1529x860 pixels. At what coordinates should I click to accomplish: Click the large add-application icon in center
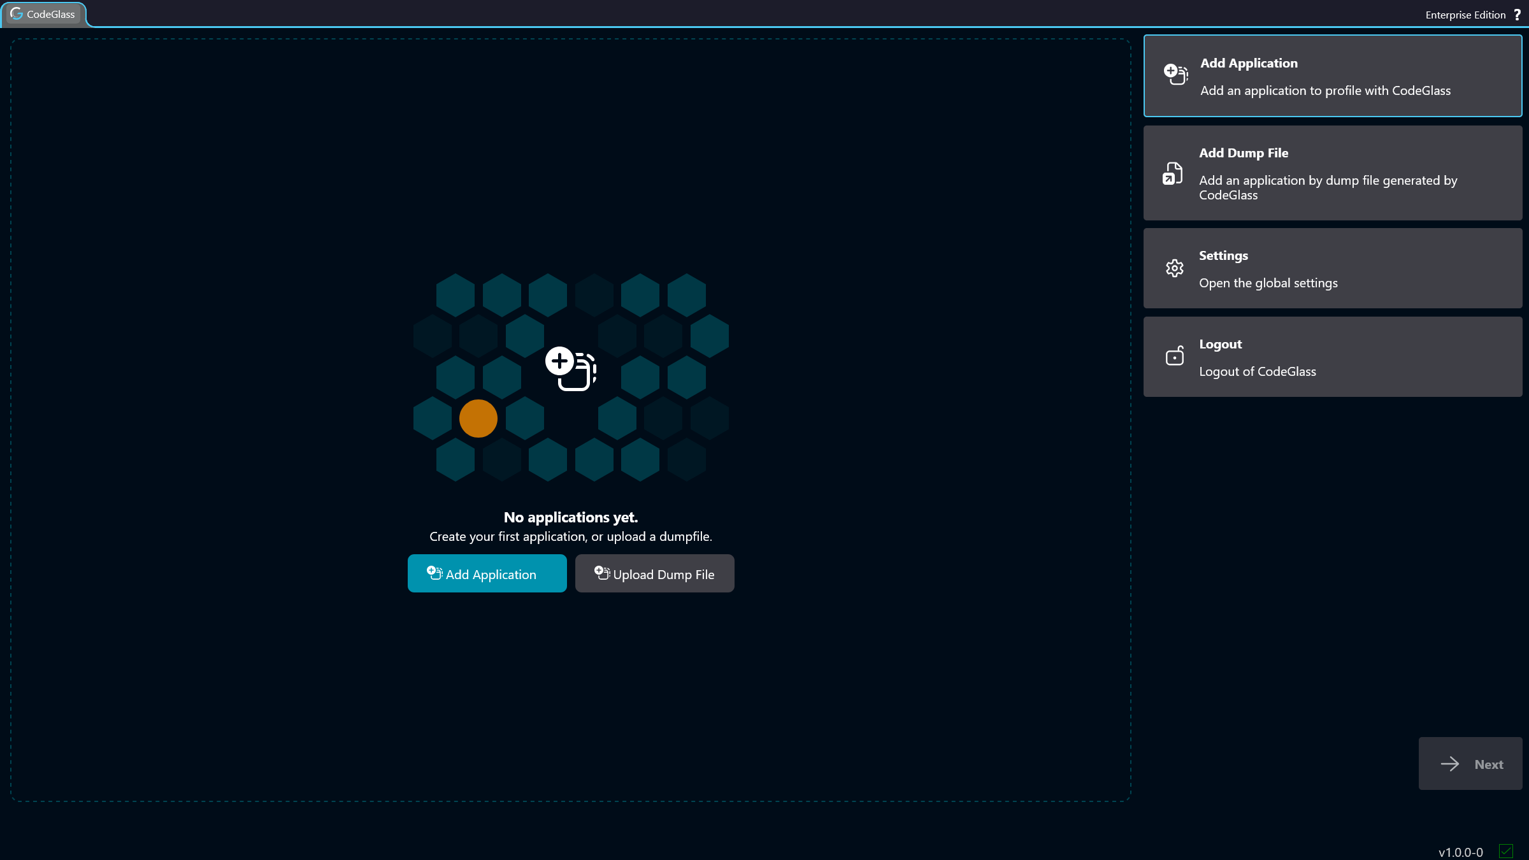(571, 369)
